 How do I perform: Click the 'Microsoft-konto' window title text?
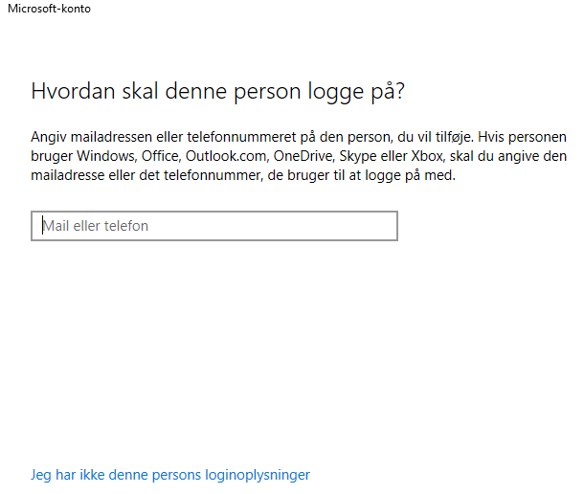tap(49, 9)
